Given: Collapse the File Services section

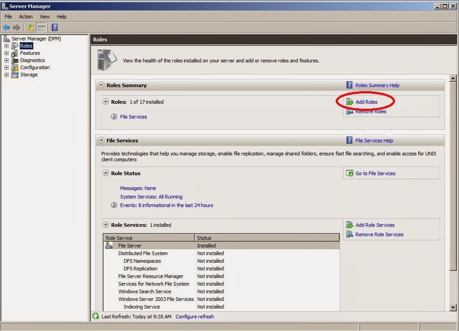Looking at the screenshot, I should 101,140.
